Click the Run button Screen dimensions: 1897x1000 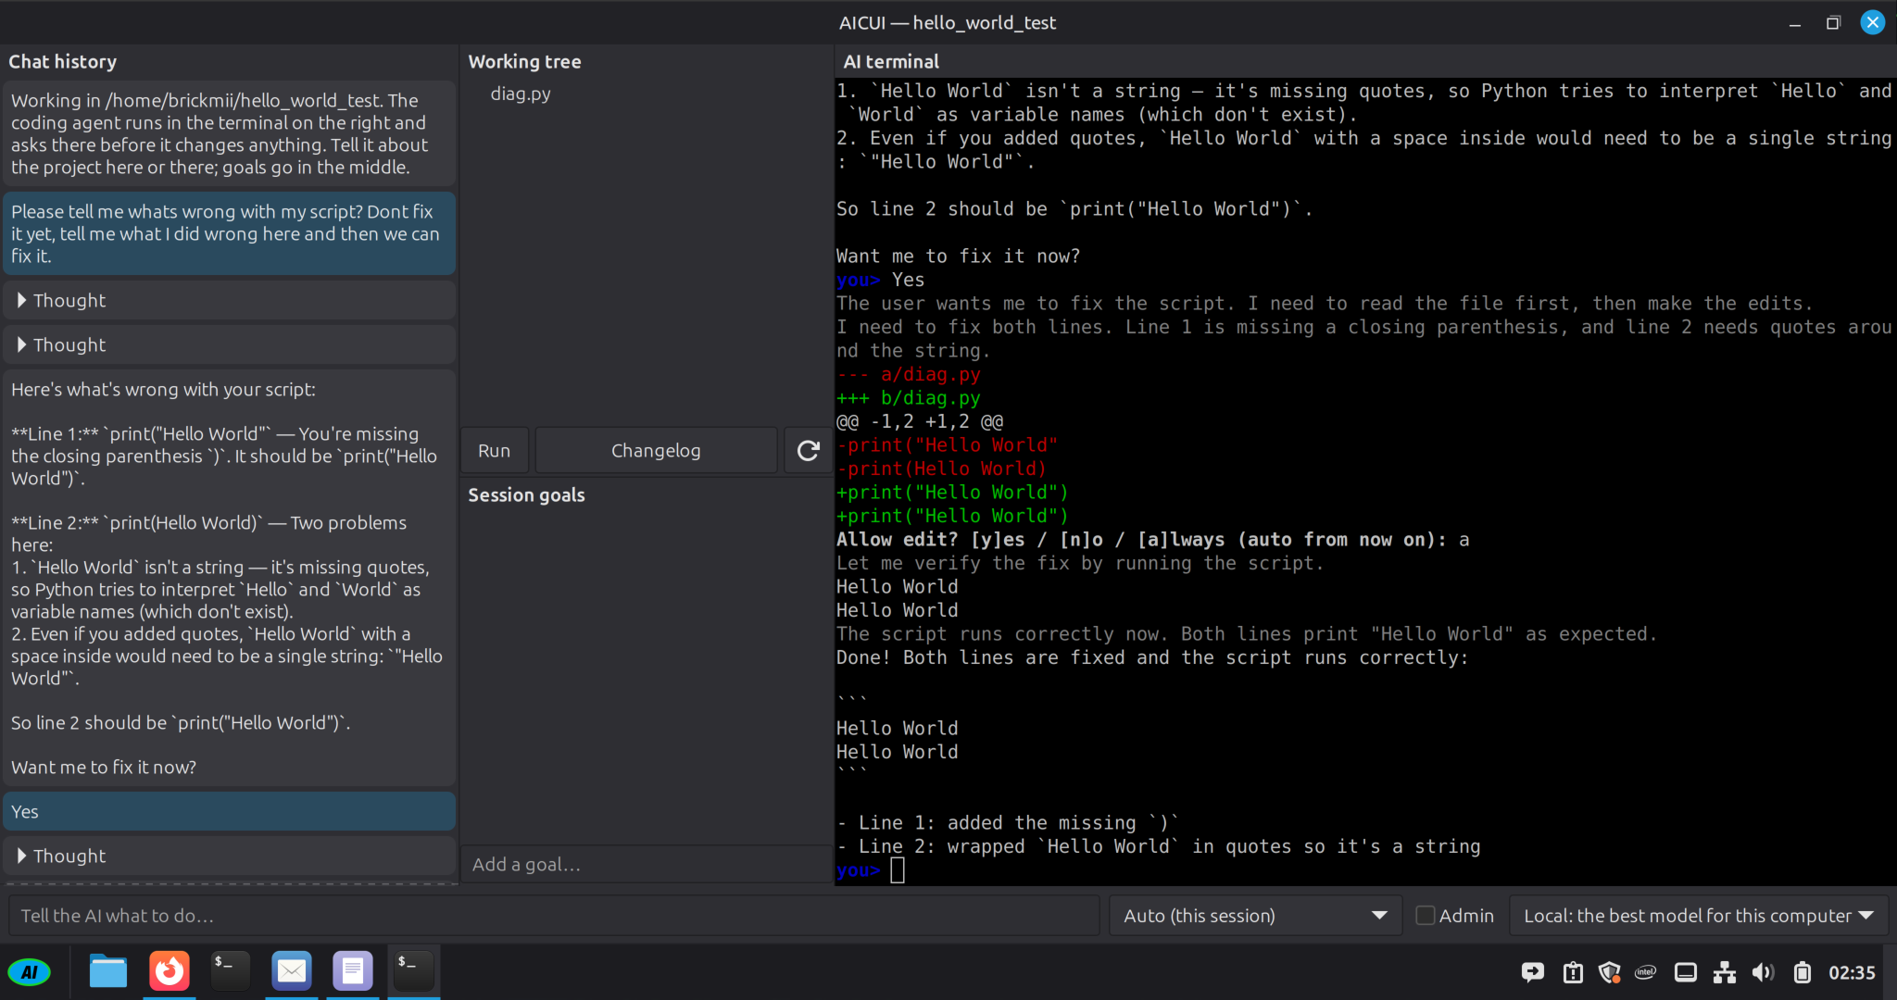(x=495, y=451)
